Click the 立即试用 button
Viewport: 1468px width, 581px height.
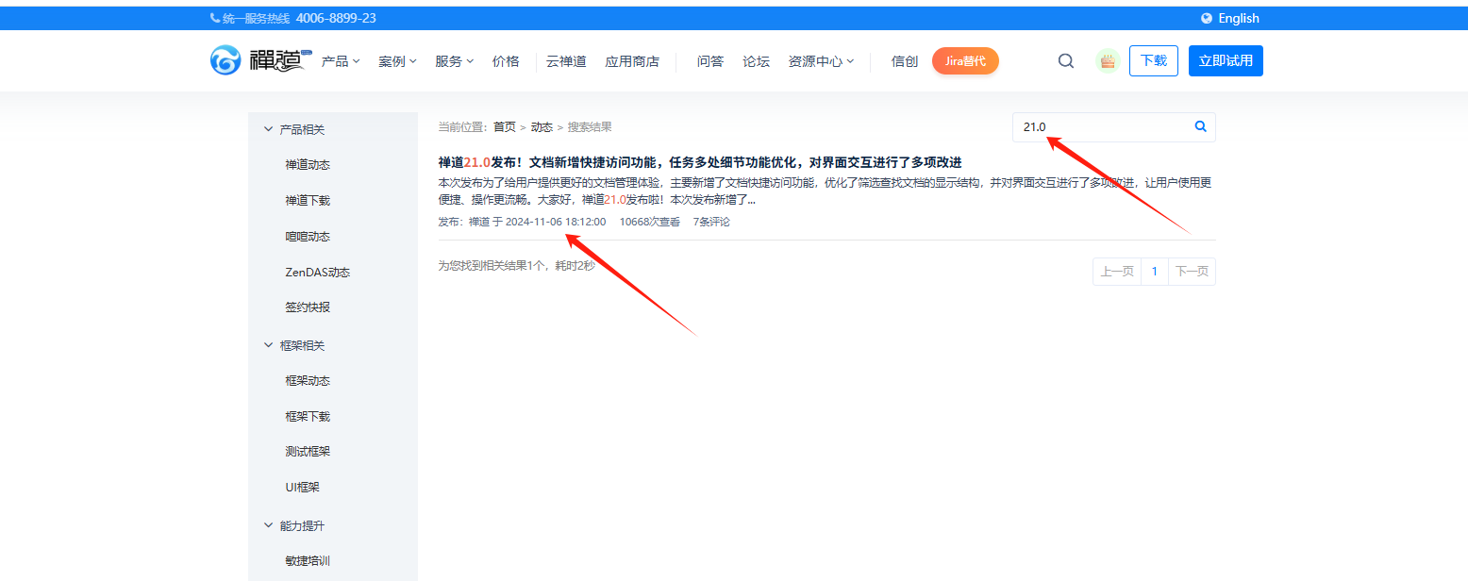1225,59
